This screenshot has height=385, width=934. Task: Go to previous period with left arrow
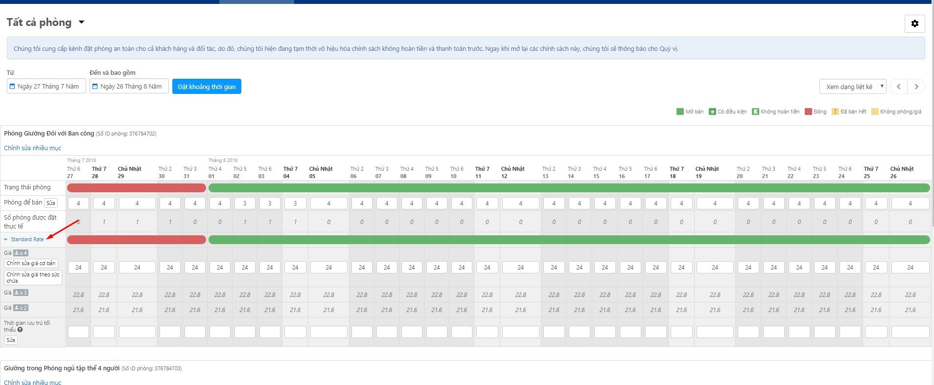coord(898,87)
